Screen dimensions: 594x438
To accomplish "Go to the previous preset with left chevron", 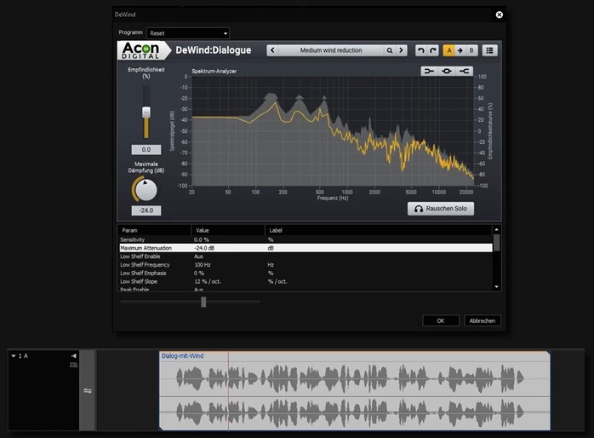I will pyautogui.click(x=272, y=50).
